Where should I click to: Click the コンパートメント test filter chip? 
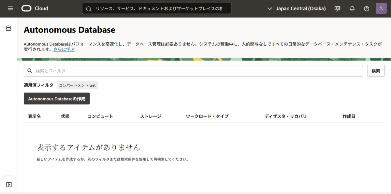coord(77,85)
